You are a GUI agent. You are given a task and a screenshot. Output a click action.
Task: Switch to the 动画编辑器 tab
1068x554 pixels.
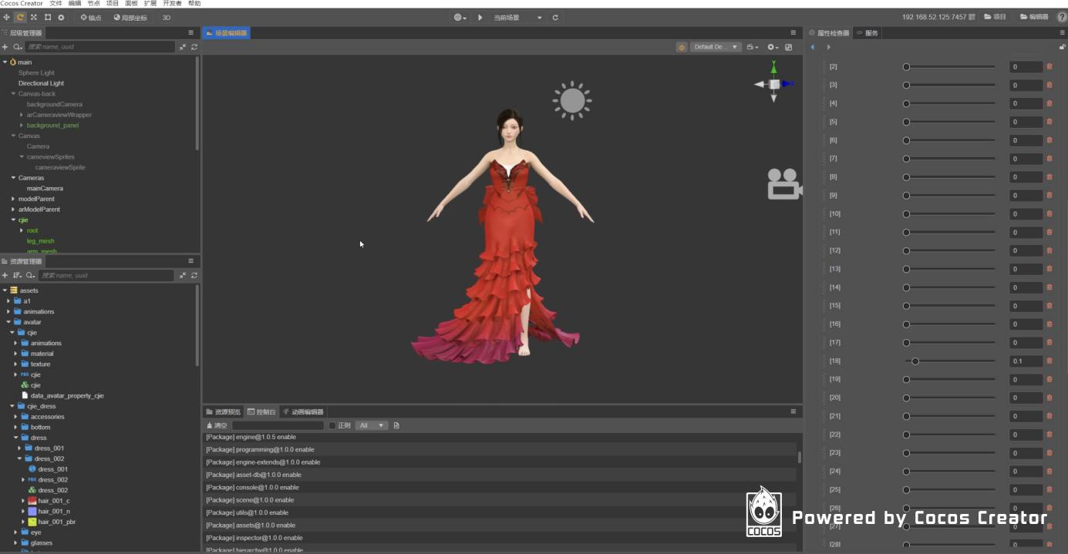pos(303,411)
